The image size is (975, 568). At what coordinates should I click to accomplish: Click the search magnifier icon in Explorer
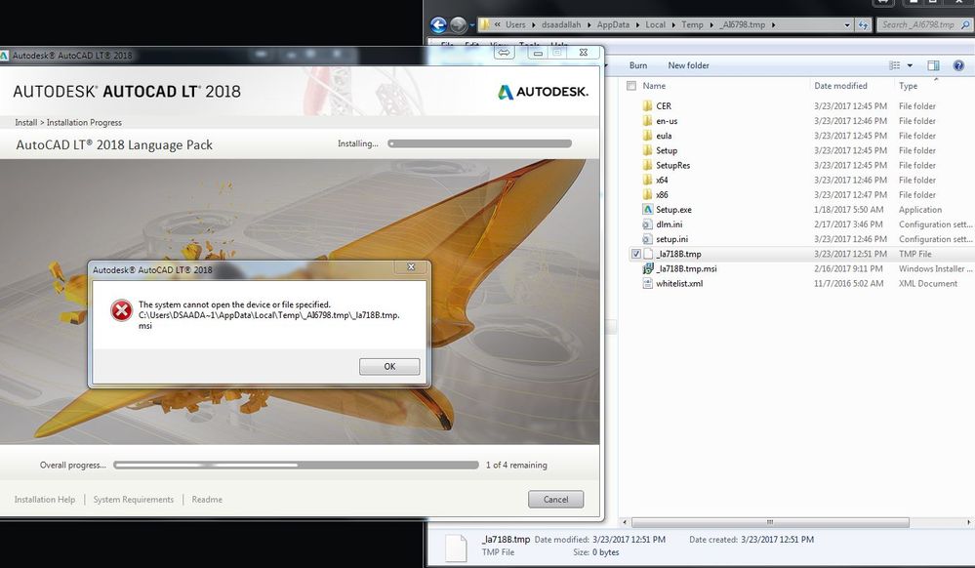pyautogui.click(x=965, y=24)
